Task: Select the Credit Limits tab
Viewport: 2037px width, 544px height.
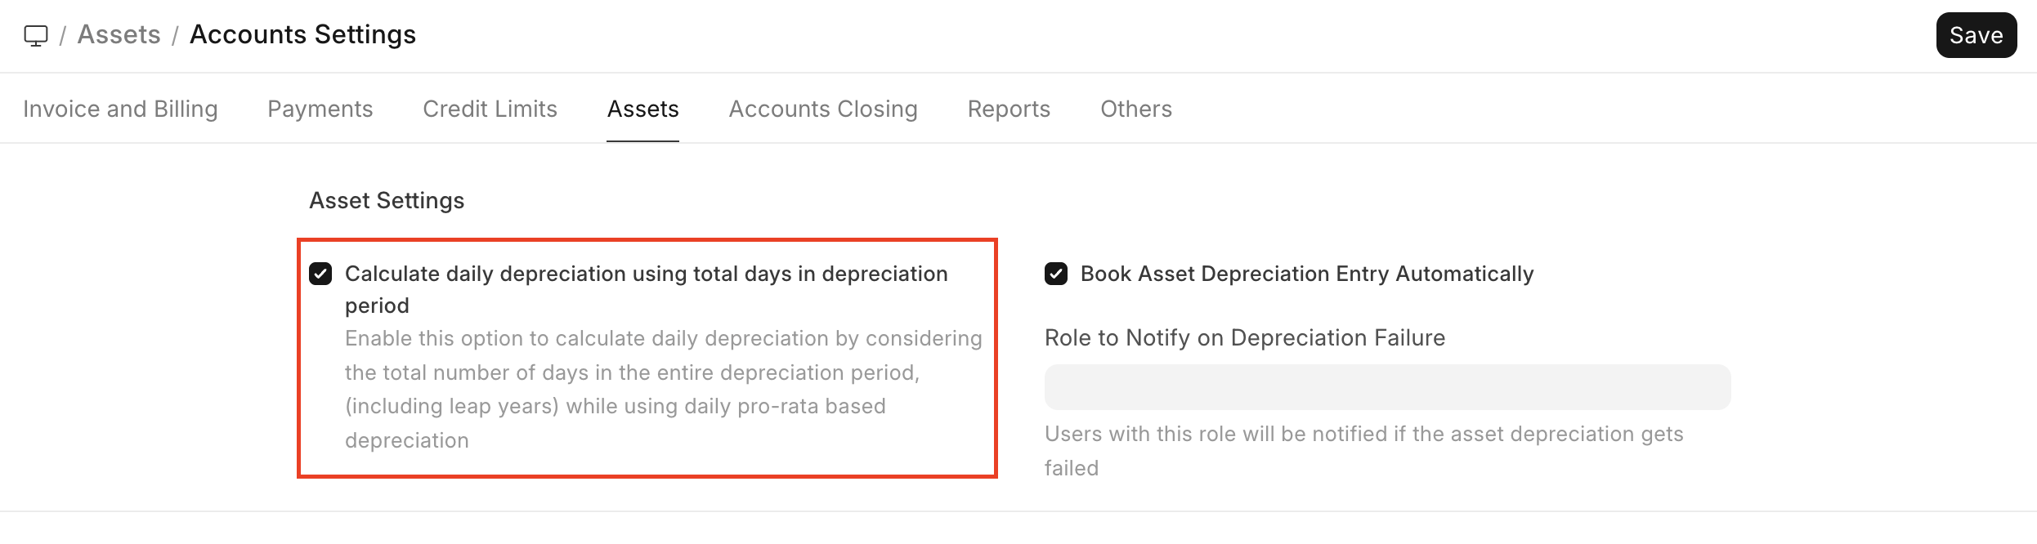Action: click(490, 109)
